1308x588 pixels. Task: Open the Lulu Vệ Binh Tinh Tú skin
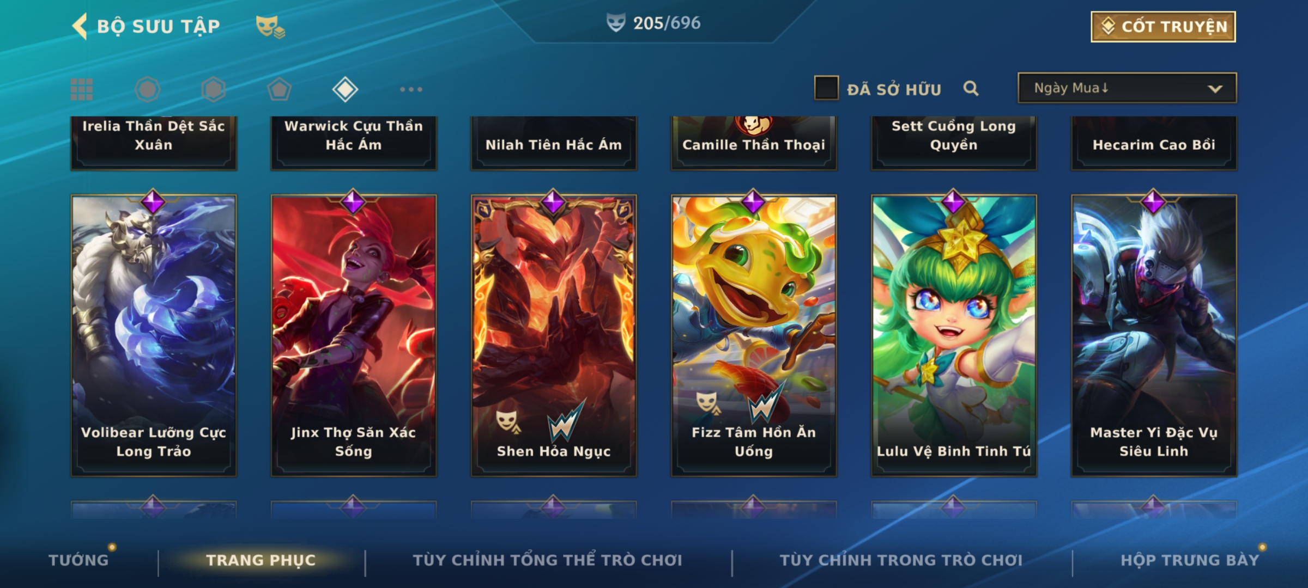tap(954, 335)
